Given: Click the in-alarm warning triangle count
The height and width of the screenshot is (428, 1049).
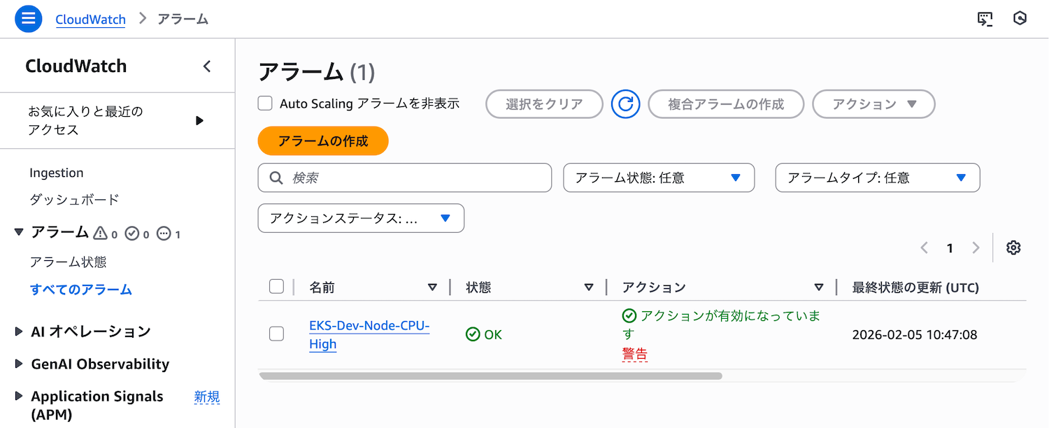Looking at the screenshot, I should pos(101,233).
